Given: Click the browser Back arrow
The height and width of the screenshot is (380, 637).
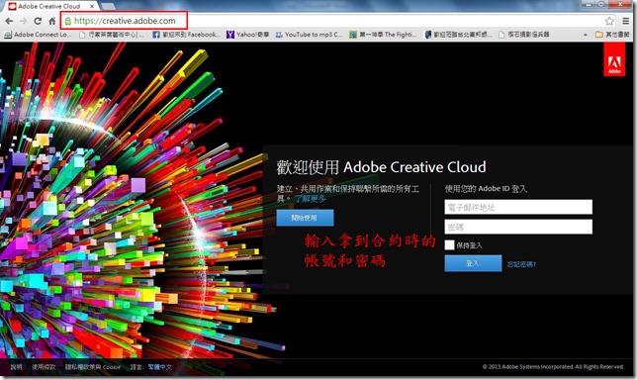Looking at the screenshot, I should (9, 21).
